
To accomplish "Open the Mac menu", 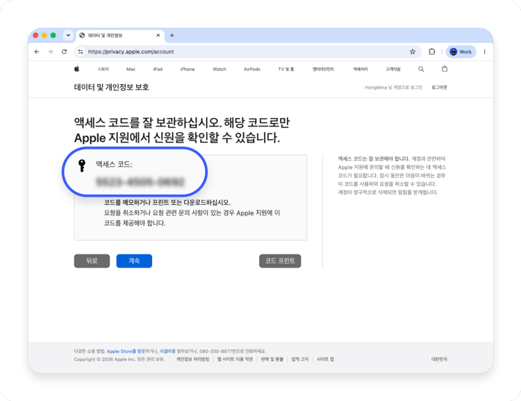I will [131, 69].
